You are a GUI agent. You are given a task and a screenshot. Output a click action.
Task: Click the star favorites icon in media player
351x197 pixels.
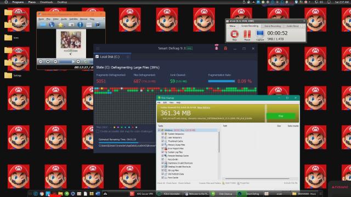tap(60, 25)
